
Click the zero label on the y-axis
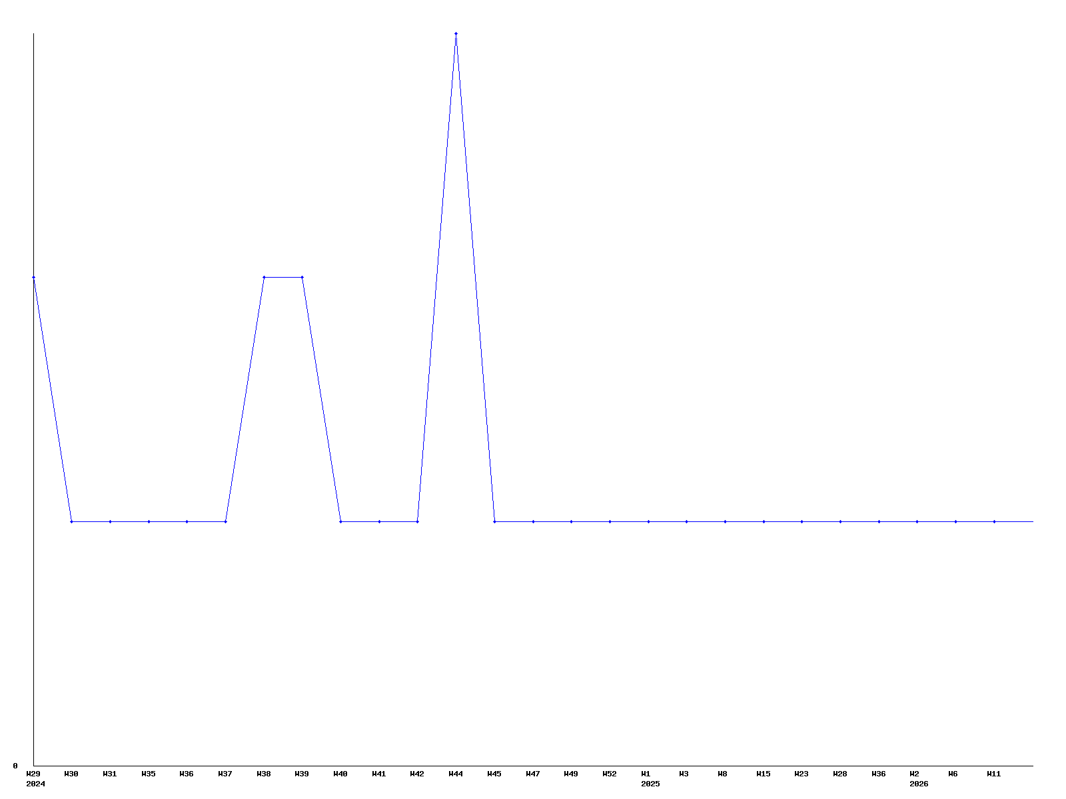point(15,766)
